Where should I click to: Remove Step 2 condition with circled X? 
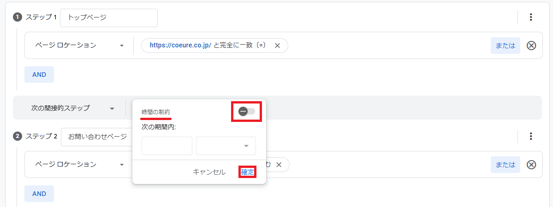531,165
